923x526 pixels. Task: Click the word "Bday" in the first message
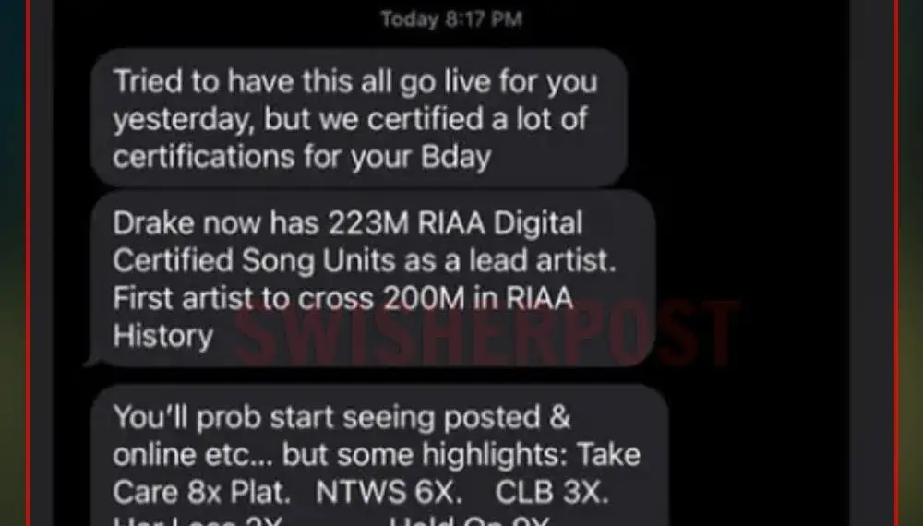tap(456, 157)
